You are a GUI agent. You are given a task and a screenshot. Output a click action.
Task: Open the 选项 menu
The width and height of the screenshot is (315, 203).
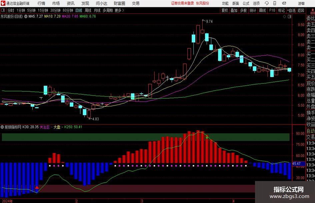click(x=256, y=3)
